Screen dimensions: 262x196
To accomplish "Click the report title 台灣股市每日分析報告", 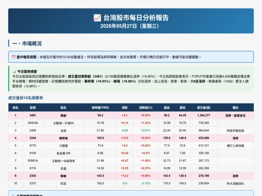I will pos(136,18).
